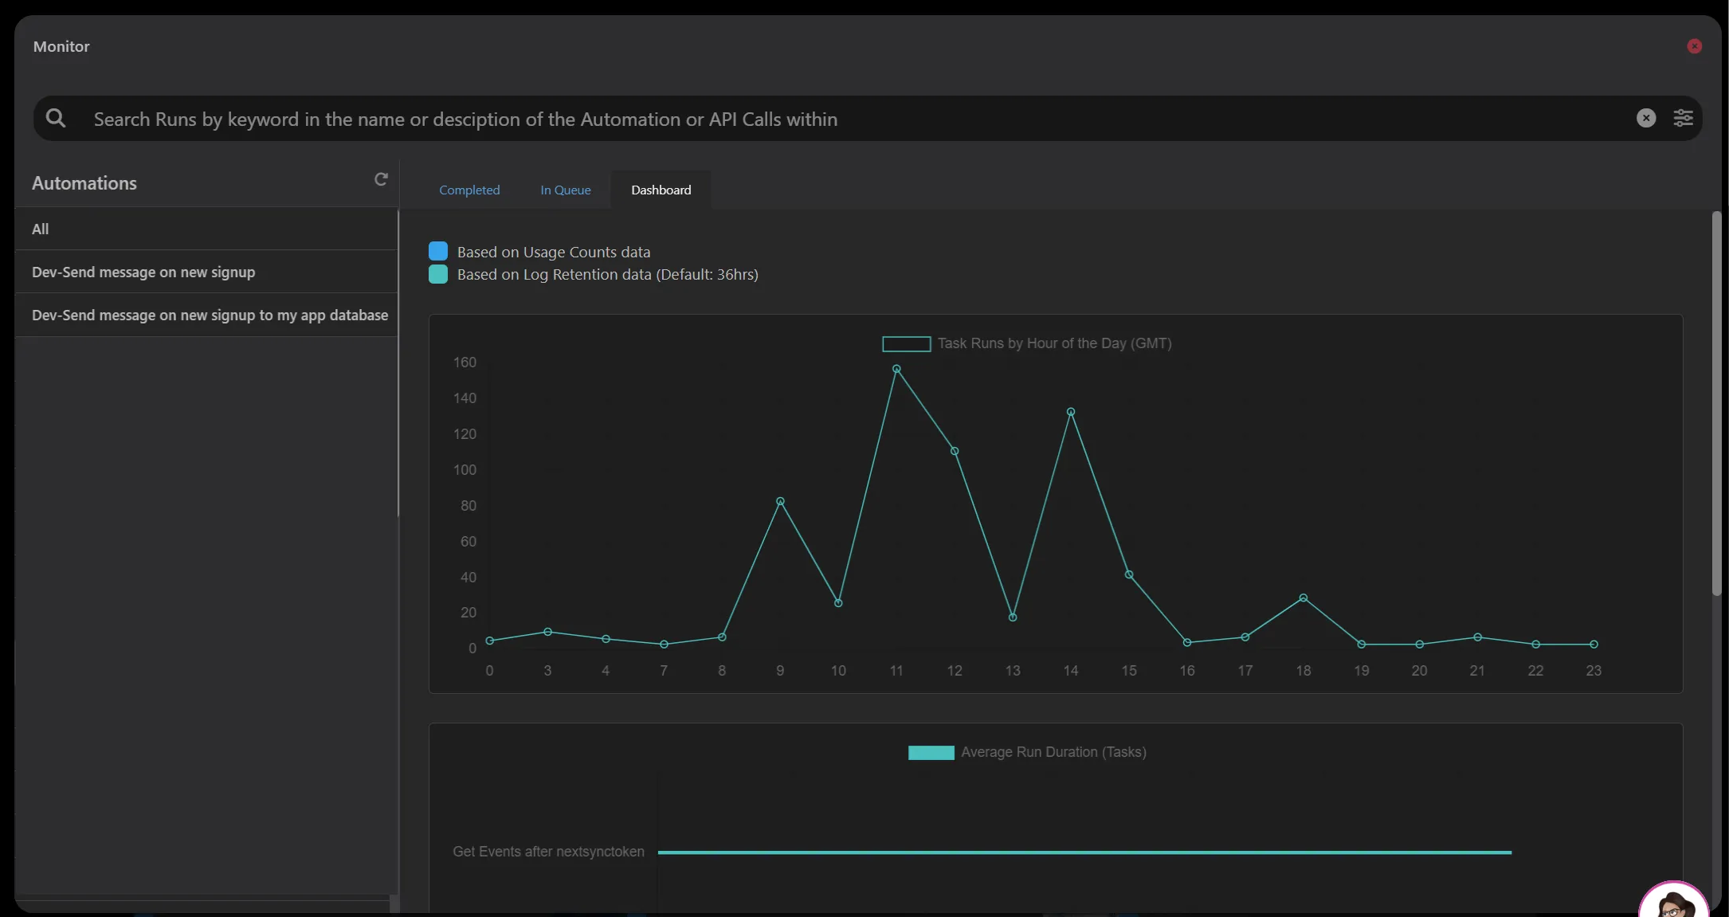Click the search magnifier icon
Viewport: 1729px width, 917px height.
point(56,119)
